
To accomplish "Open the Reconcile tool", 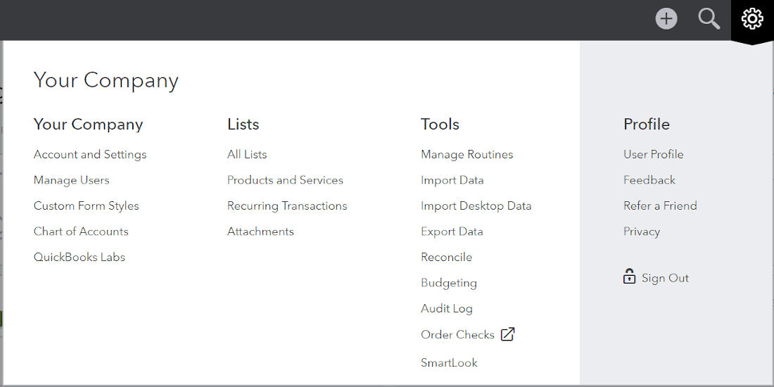I will [x=447, y=257].
